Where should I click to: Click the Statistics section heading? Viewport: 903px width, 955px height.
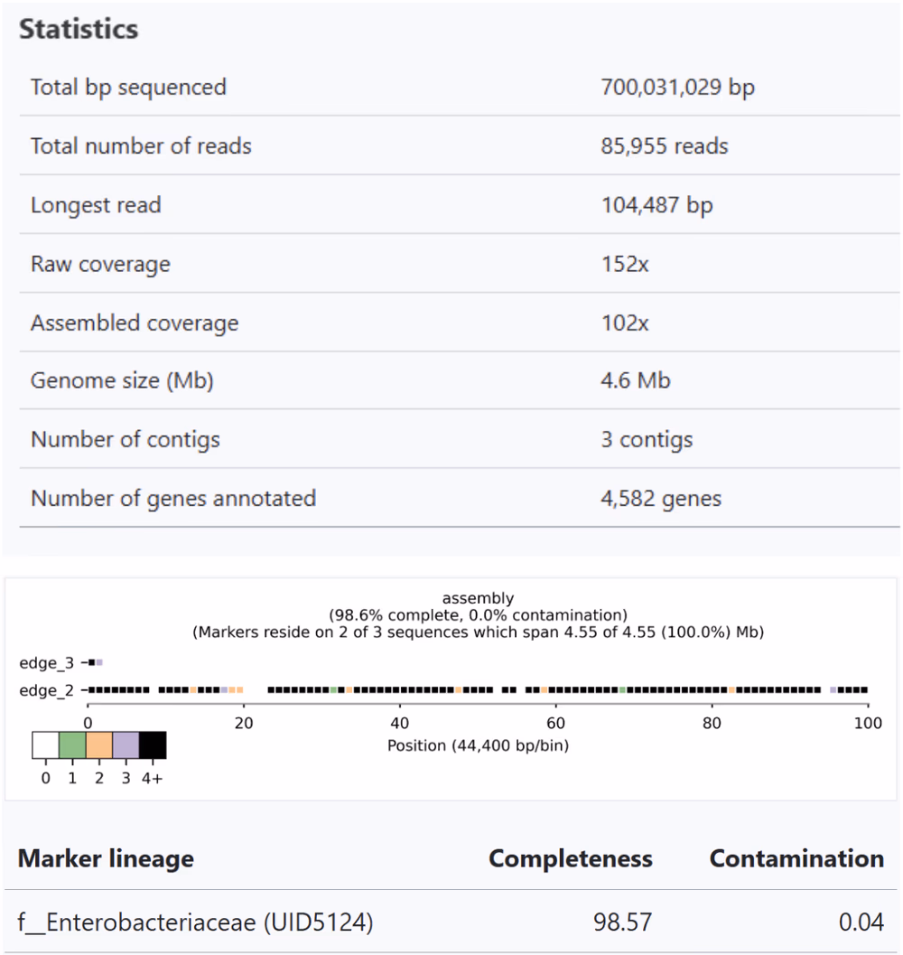[79, 29]
